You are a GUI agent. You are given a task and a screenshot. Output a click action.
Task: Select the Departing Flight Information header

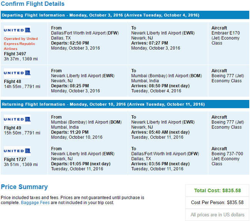click(x=125, y=15)
